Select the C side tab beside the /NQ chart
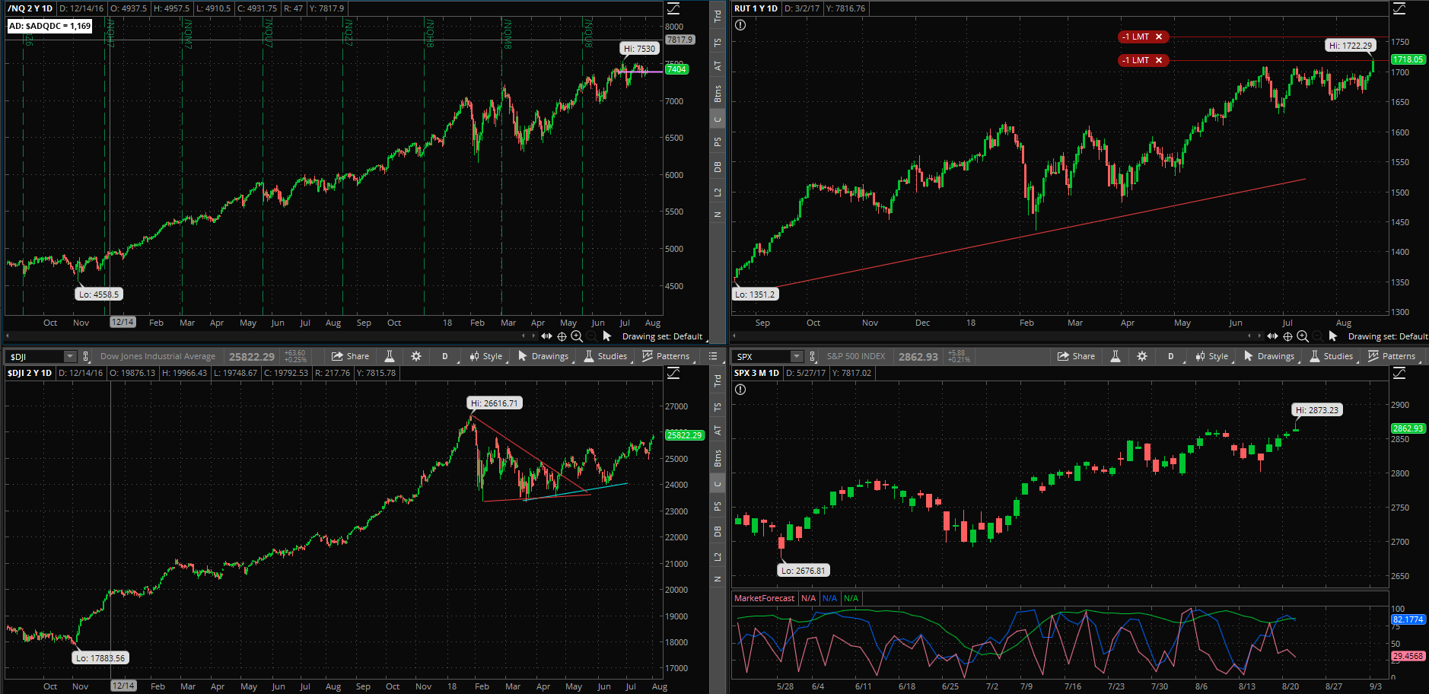Screen dimensions: 1429x694 point(718,119)
